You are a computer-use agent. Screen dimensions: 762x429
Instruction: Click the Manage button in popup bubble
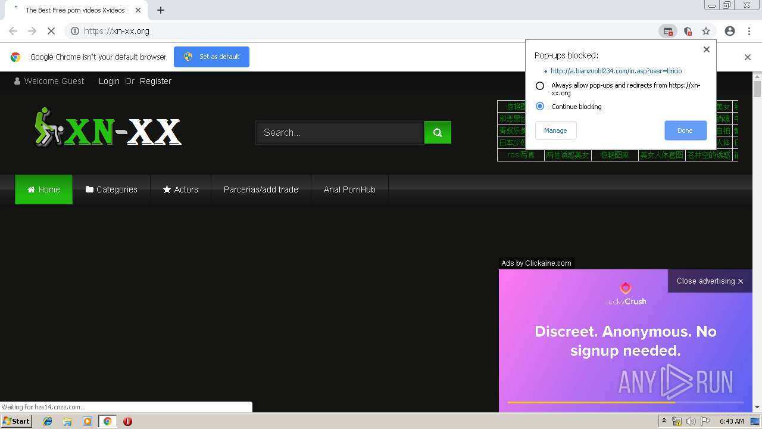tap(555, 130)
